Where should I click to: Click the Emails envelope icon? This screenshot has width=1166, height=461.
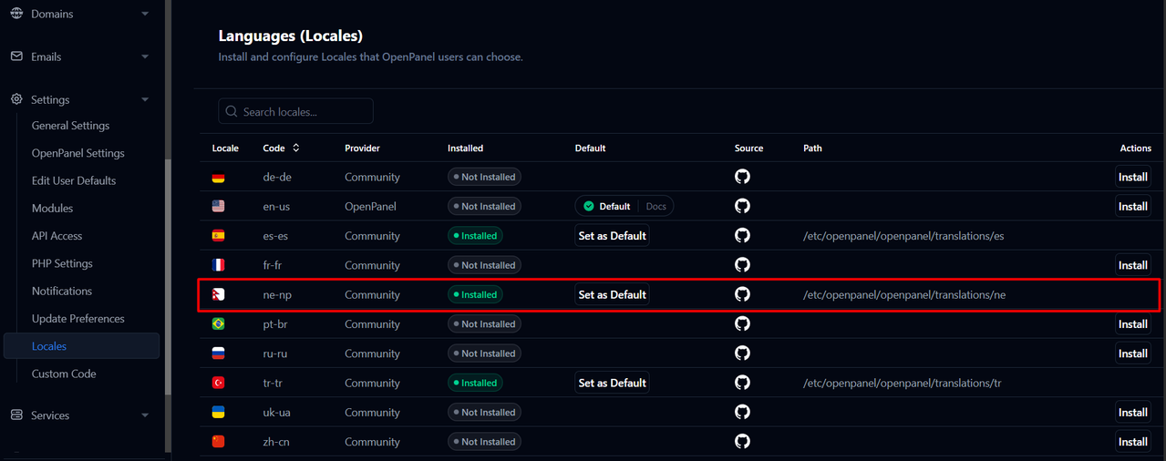[x=16, y=56]
